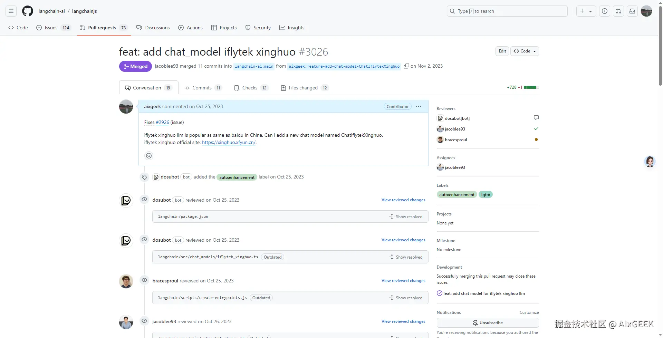
Task: Switch to the Commits tab
Action: [203, 88]
